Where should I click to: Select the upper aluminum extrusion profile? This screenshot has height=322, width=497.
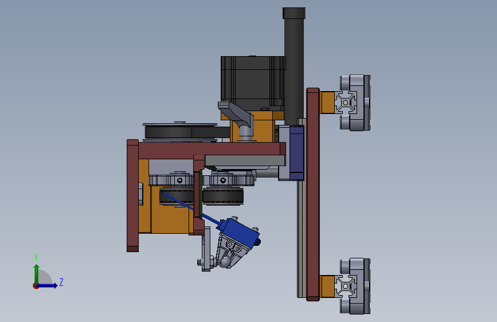tap(346, 103)
